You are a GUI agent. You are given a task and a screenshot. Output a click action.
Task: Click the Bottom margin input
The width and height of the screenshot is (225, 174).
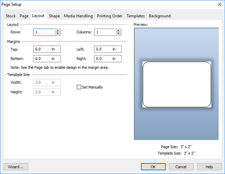coord(47,59)
